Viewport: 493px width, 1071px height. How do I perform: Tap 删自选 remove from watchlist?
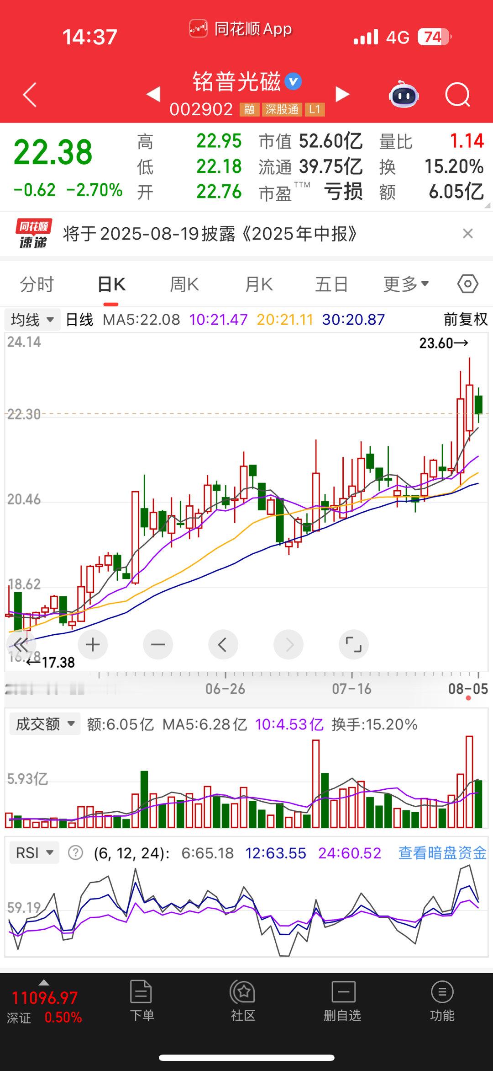click(x=342, y=1001)
